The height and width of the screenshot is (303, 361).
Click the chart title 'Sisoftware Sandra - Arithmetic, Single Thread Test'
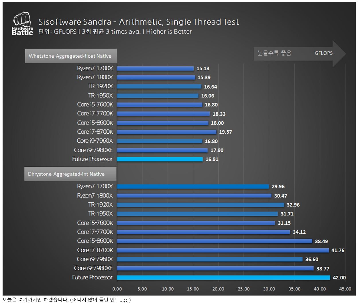(139, 22)
